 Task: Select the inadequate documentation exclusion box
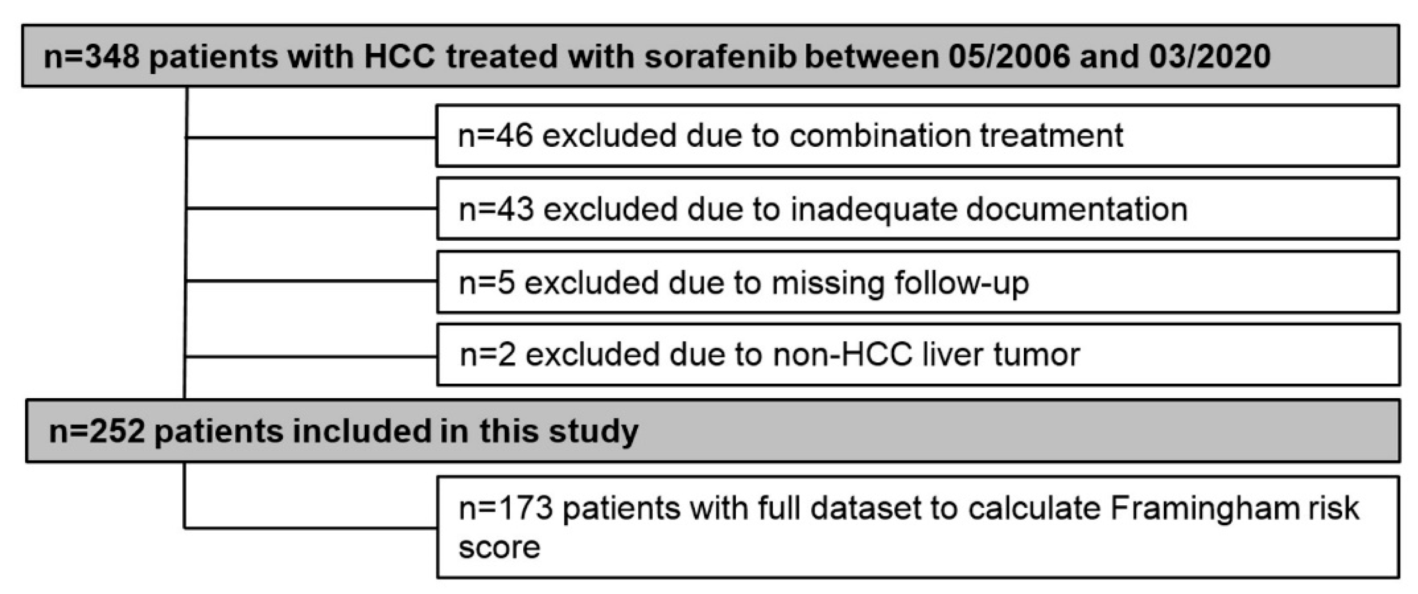pos(917,209)
